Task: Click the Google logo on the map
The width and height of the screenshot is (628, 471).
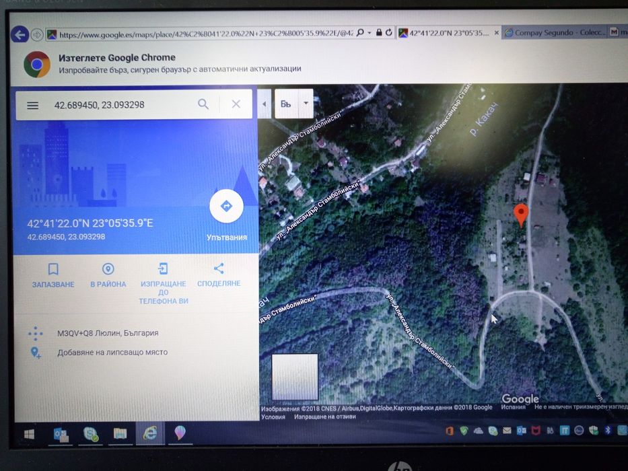Action: [x=520, y=398]
